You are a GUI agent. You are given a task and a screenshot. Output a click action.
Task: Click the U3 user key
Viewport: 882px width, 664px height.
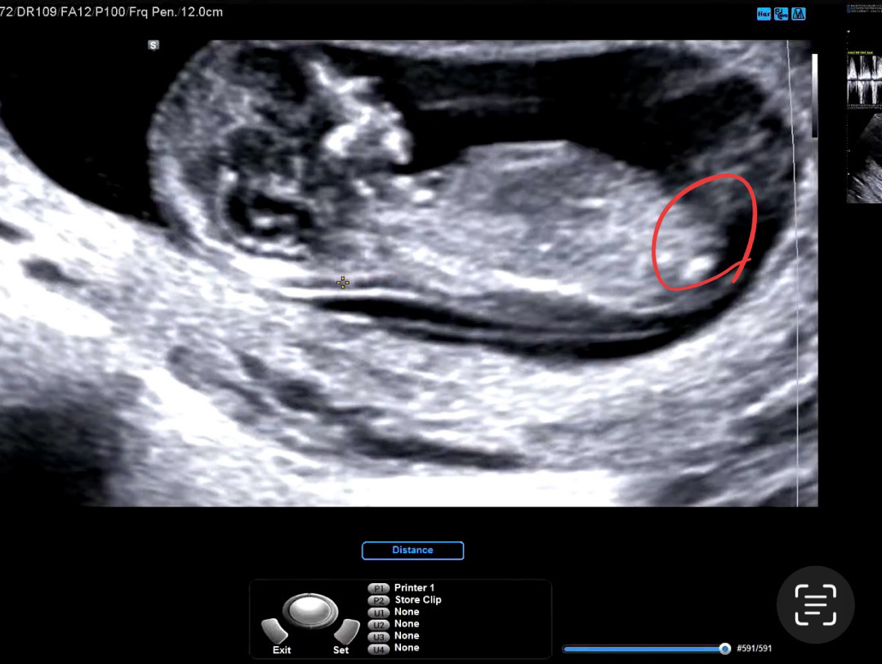378,636
